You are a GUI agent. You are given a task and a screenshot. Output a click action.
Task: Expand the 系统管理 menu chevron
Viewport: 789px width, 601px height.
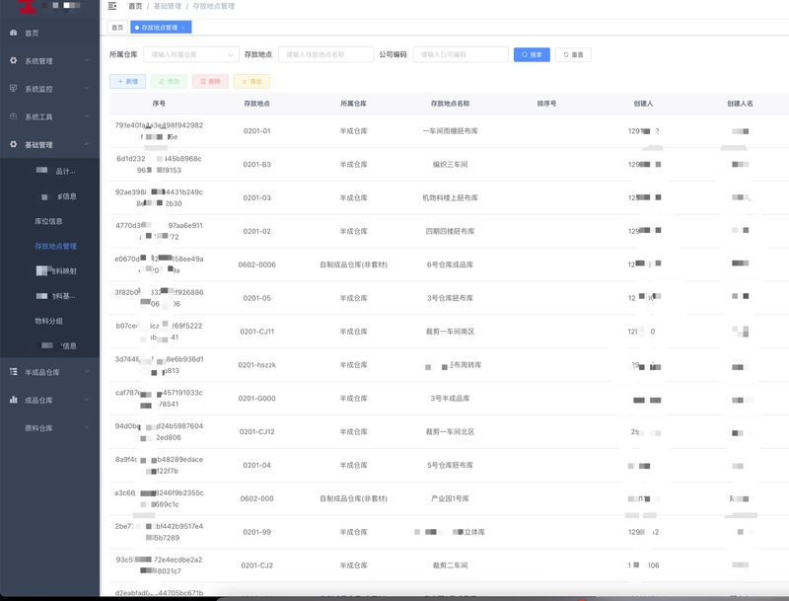click(87, 60)
